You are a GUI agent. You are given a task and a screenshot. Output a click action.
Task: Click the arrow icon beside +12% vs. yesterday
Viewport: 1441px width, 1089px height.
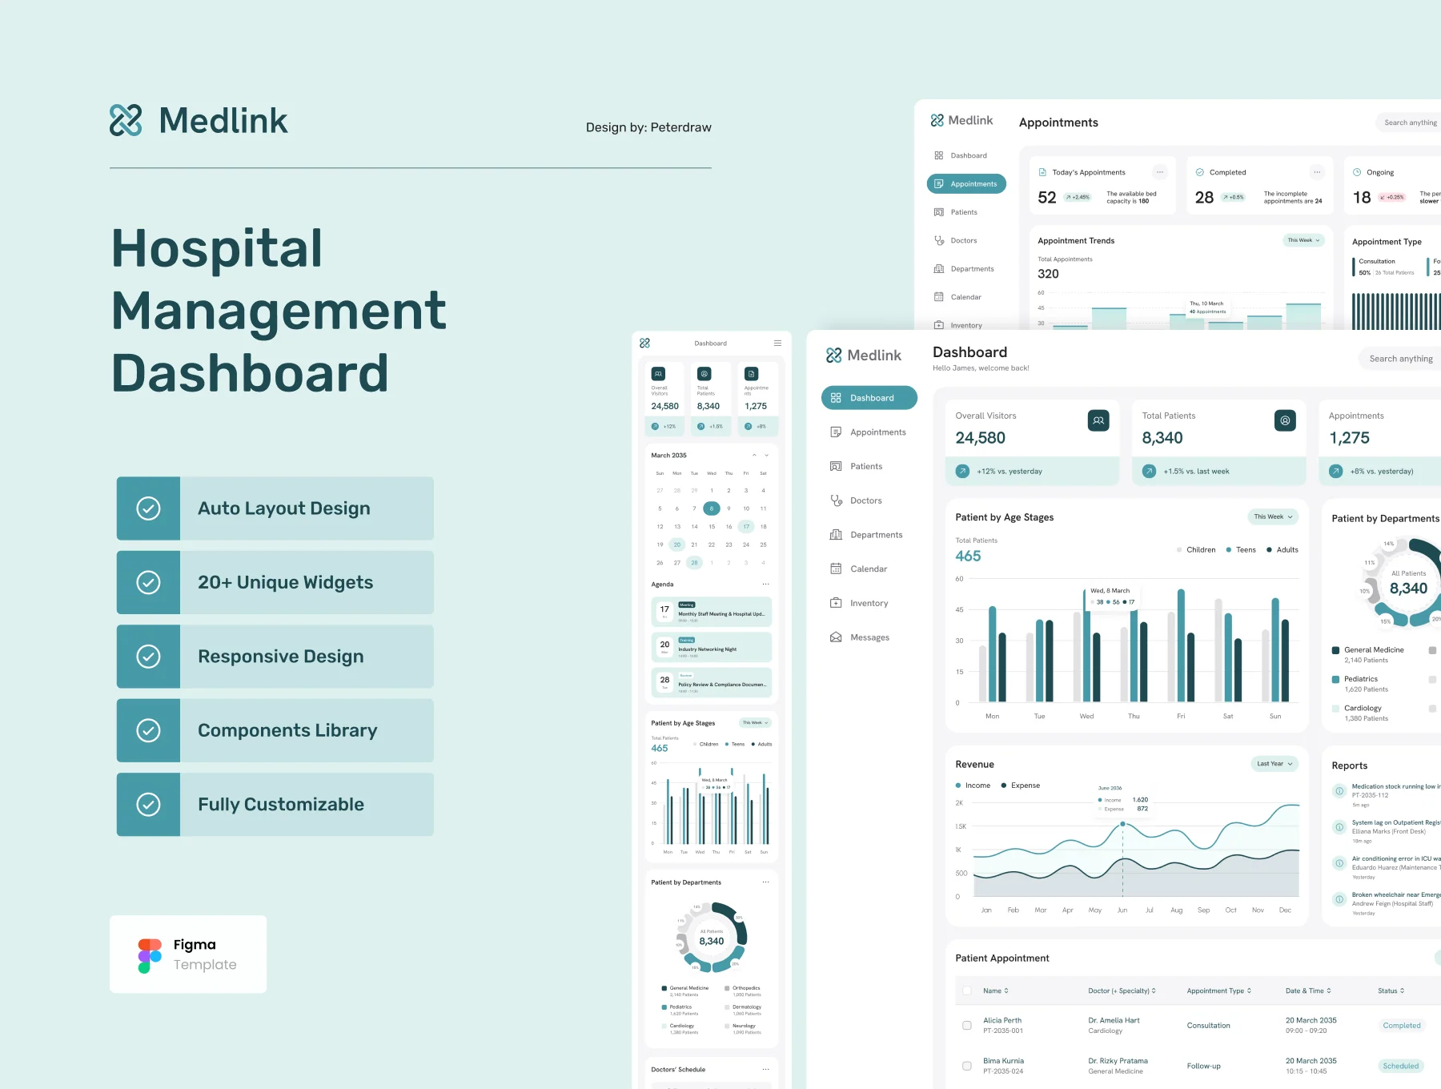click(x=962, y=472)
